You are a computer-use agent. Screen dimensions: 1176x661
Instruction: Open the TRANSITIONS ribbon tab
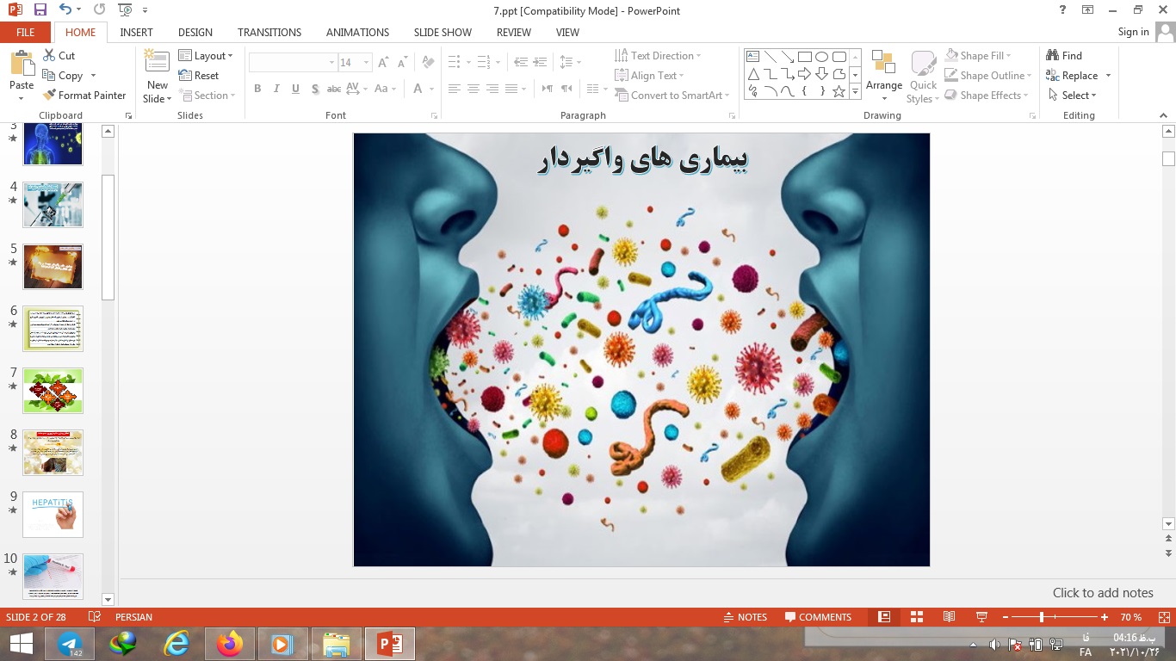click(269, 32)
